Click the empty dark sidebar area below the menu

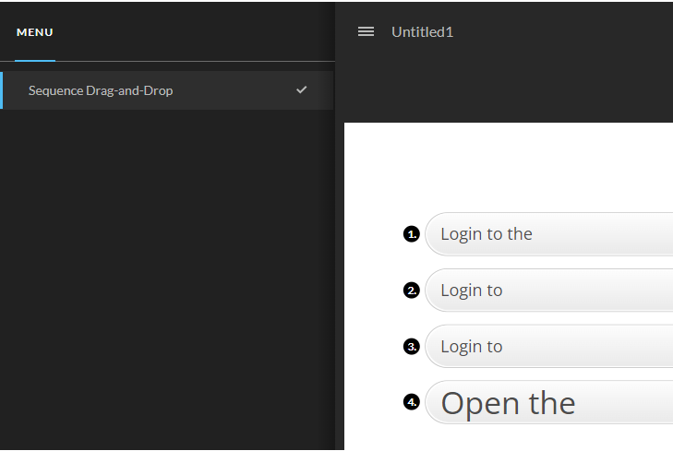(x=166, y=277)
